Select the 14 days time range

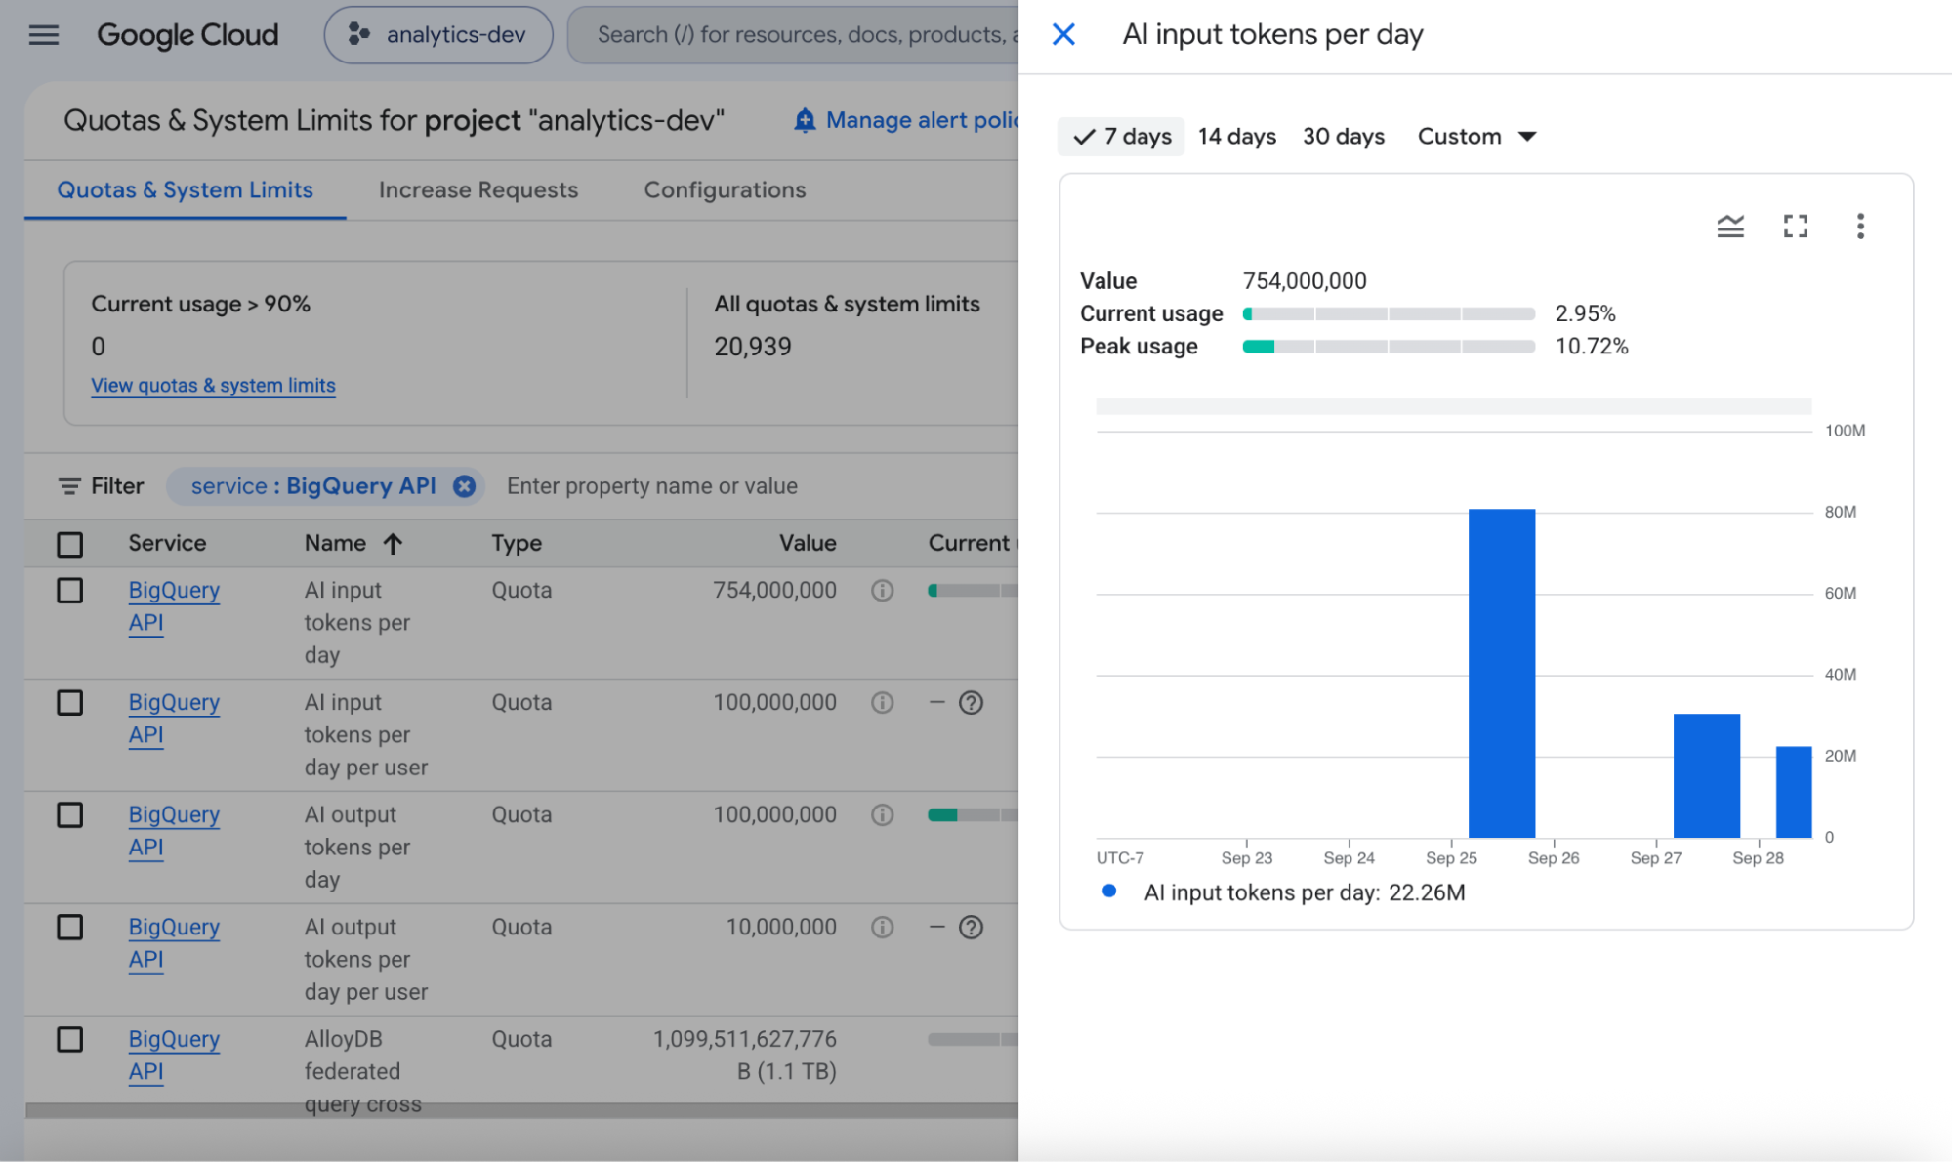click(1237, 137)
